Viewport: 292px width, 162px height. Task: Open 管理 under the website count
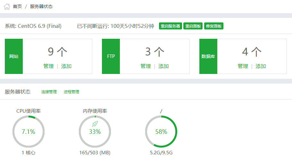[x=48, y=66]
